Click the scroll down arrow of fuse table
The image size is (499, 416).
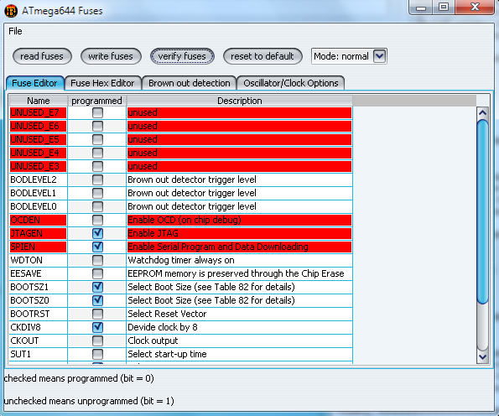coord(483,357)
